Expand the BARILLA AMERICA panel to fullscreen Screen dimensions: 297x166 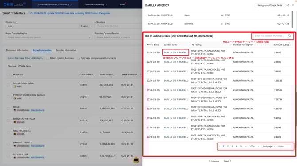[x=288, y=5]
